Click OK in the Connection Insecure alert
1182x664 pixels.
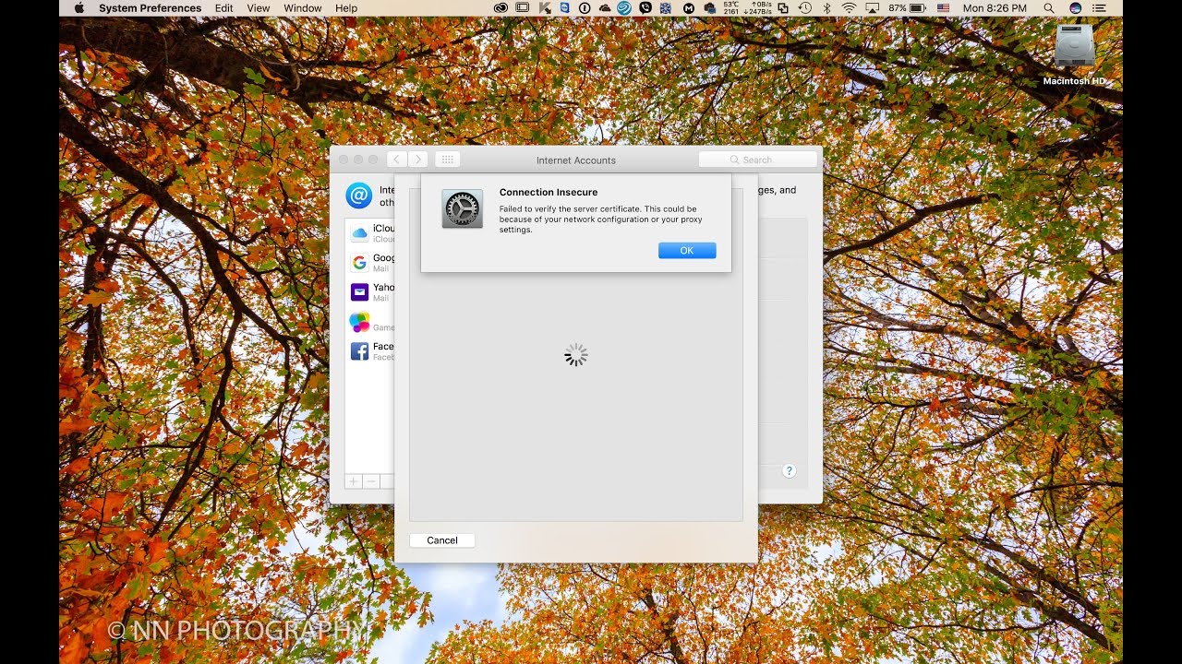click(687, 251)
